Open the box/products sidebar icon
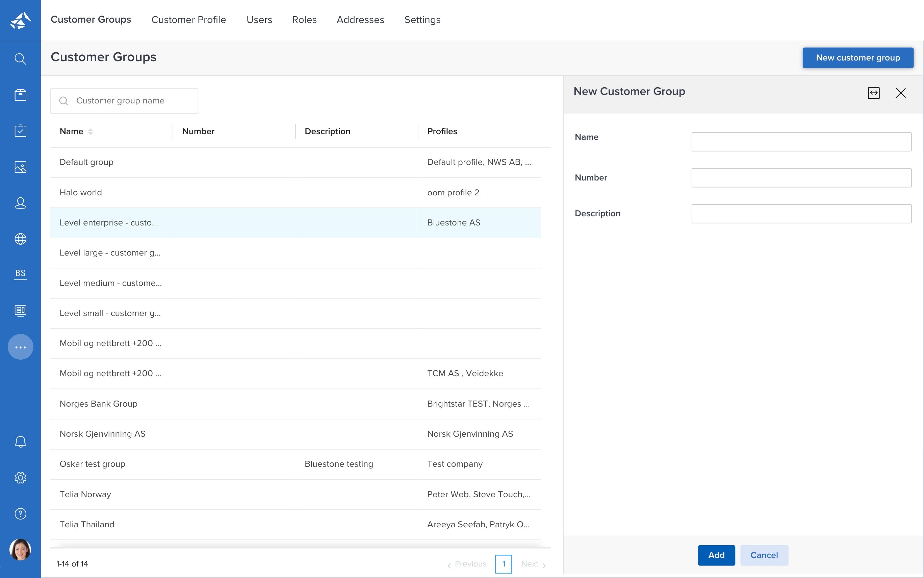The height and width of the screenshot is (578, 924). click(20, 95)
